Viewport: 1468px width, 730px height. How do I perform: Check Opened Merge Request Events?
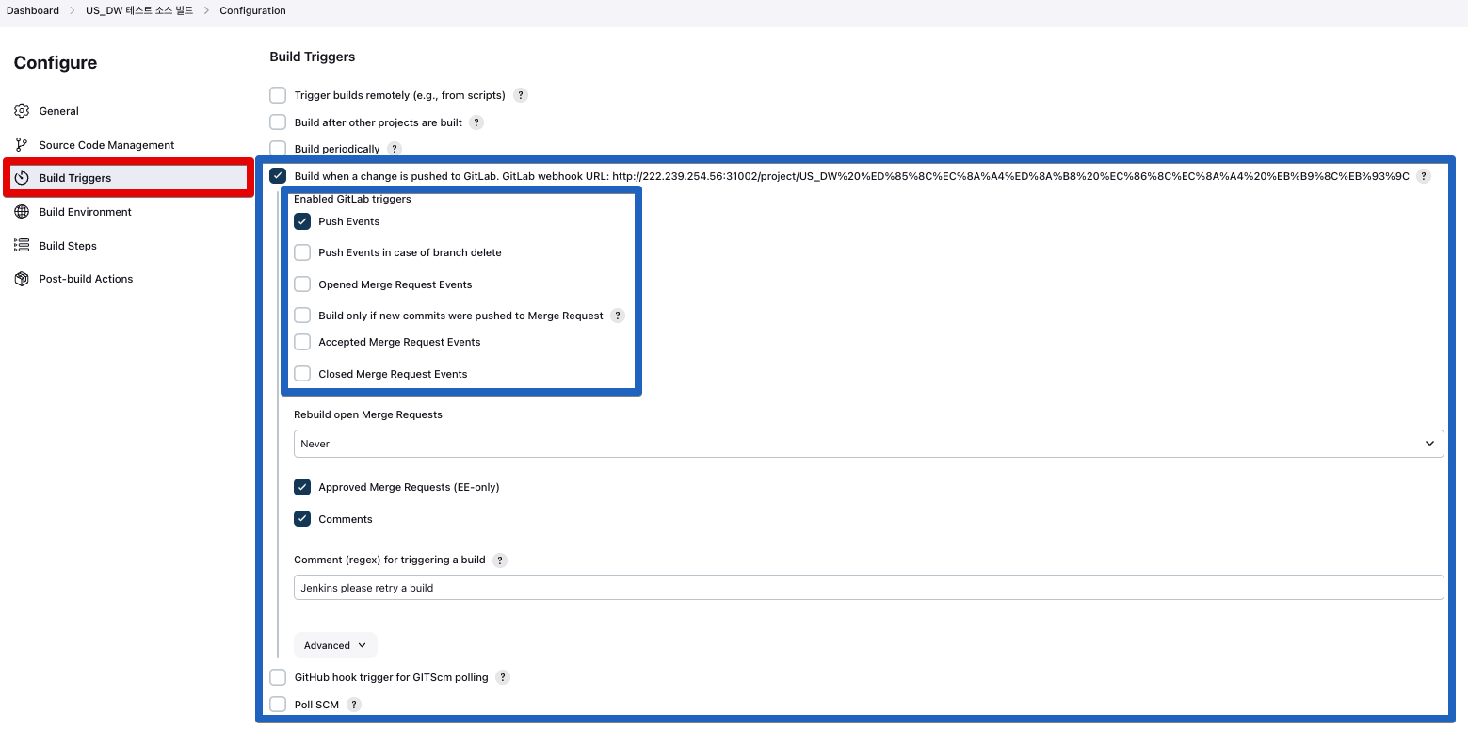[x=302, y=284]
